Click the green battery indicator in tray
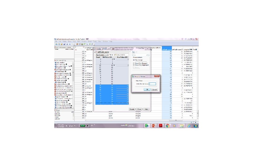 (x=82, y=126)
